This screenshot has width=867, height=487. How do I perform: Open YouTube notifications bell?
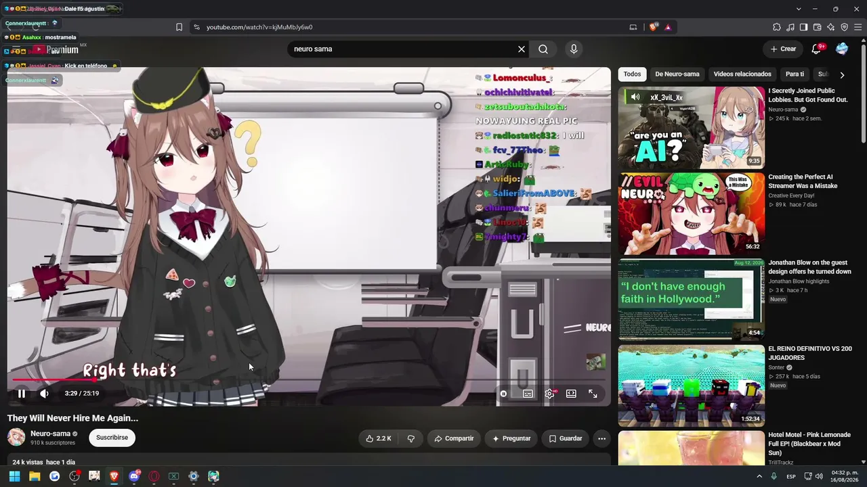(x=817, y=49)
